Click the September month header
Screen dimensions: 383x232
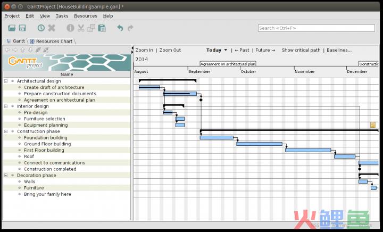click(x=199, y=71)
